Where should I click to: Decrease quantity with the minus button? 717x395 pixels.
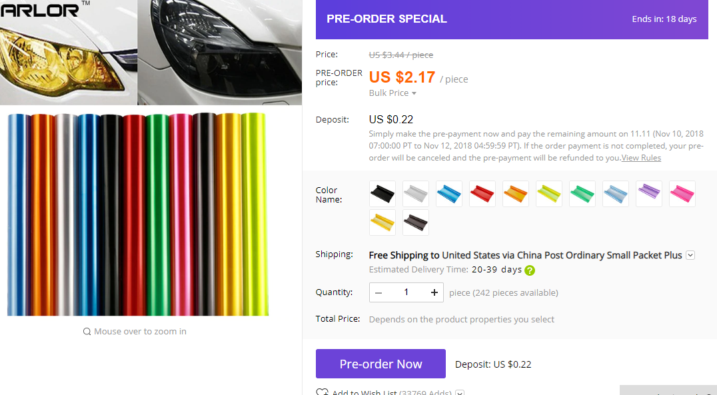pos(378,292)
